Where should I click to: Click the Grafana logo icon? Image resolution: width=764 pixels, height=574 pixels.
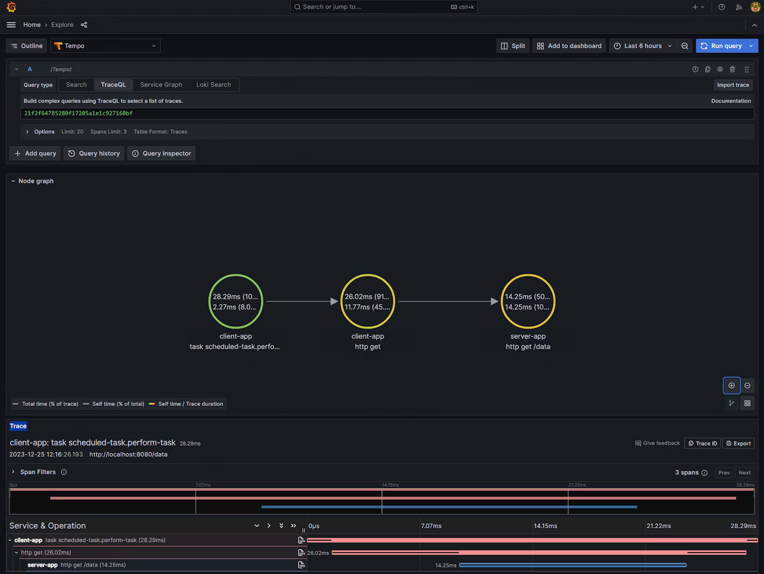(11, 7)
